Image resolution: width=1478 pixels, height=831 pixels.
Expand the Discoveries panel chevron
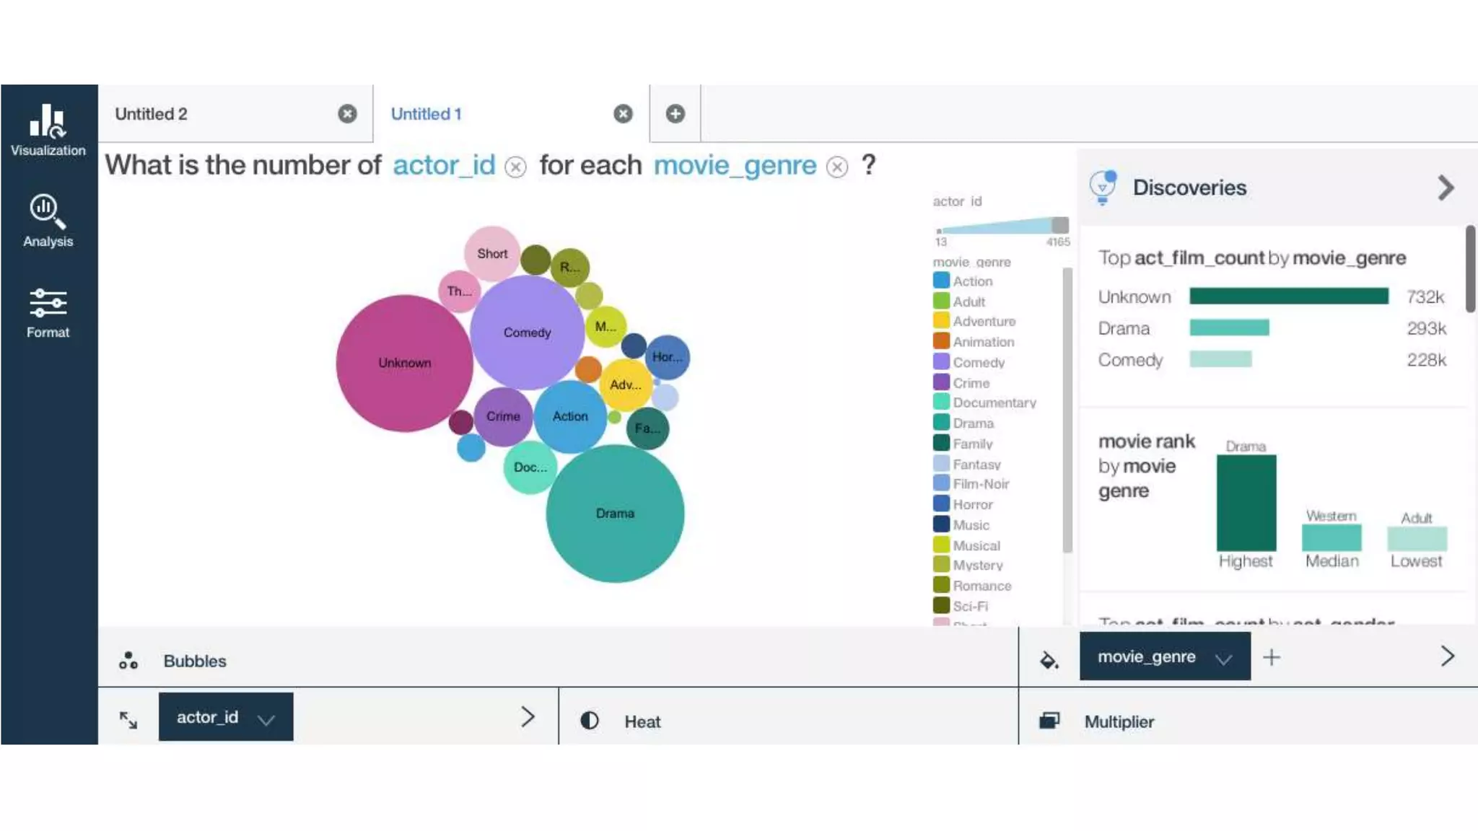1446,188
